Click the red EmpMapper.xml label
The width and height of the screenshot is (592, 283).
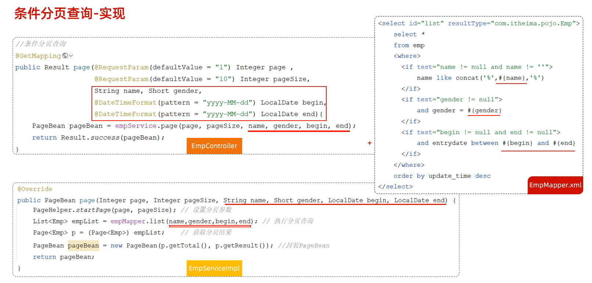[555, 185]
